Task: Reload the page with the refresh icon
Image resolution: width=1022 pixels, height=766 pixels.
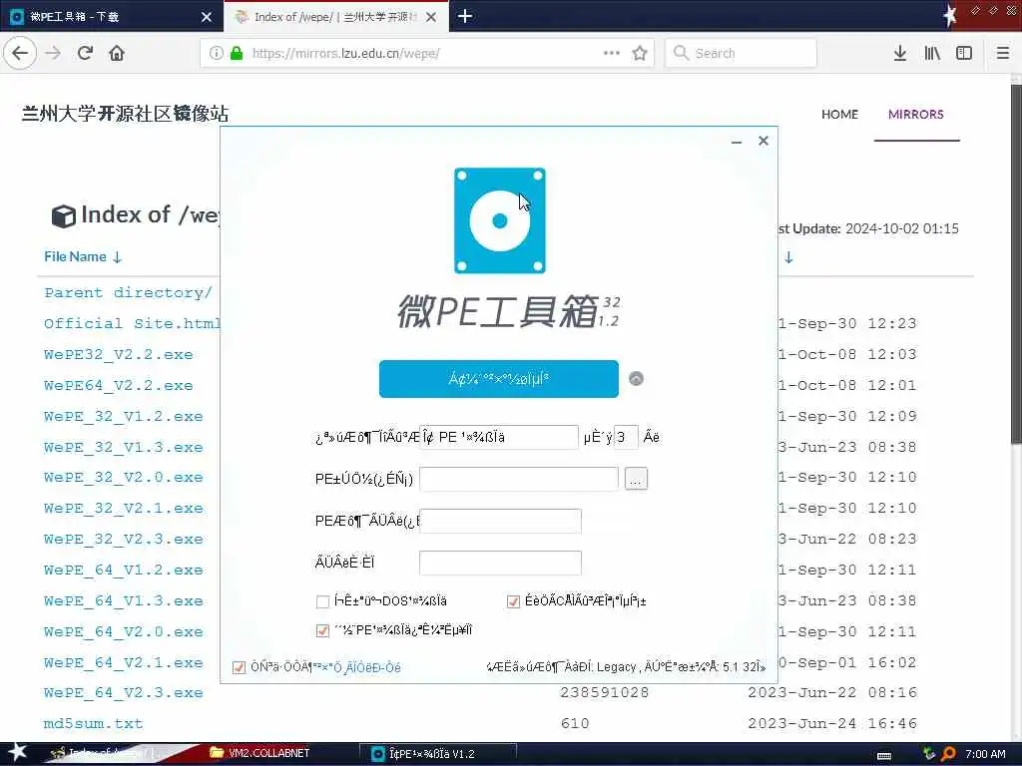Action: [x=85, y=53]
